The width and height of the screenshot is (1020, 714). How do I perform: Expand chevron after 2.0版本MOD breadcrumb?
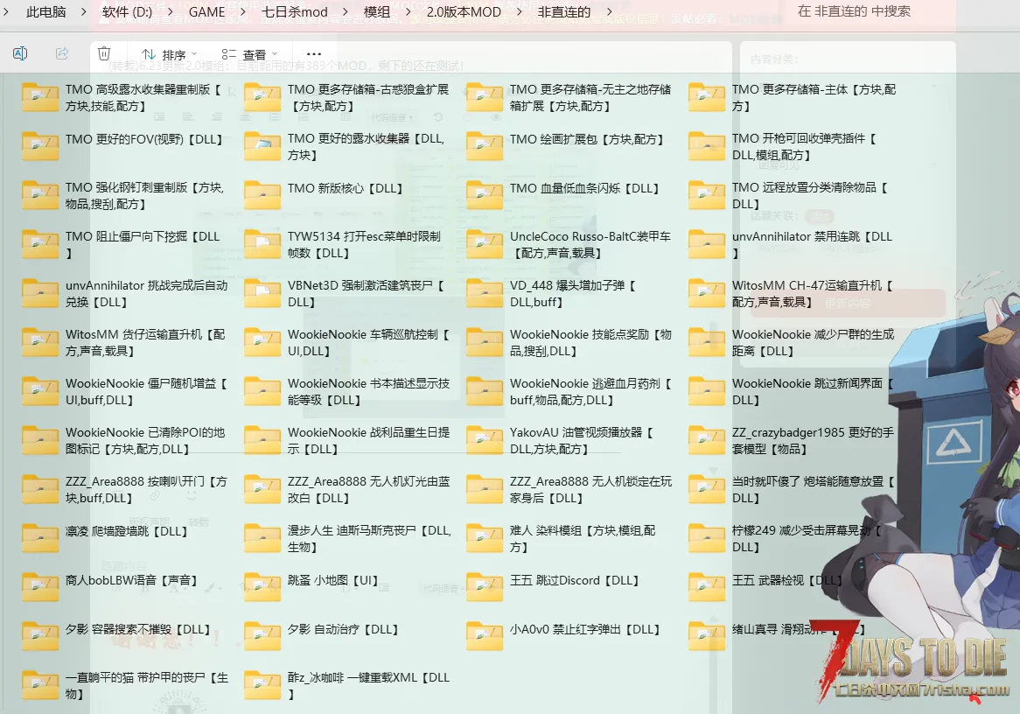(x=519, y=11)
